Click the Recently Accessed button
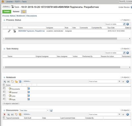132x126 pixels. [x=125, y=1]
